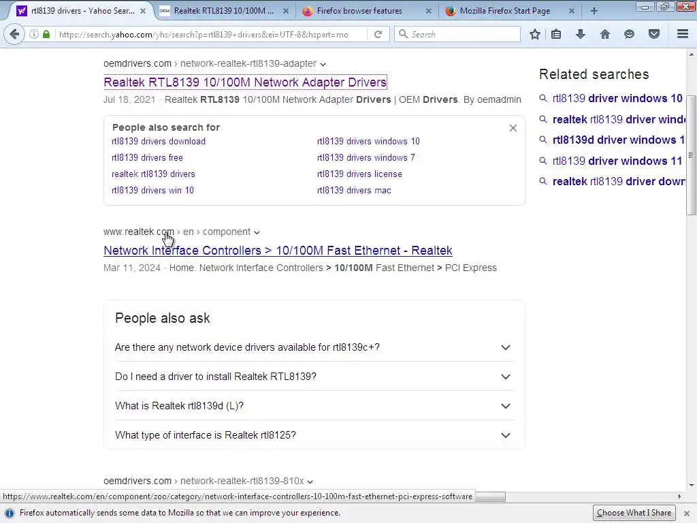Screen dimensions: 697x523
Task: Expand oemdrivers network-realtek-rtl8139-810x dropdown arrow
Action: (310, 481)
